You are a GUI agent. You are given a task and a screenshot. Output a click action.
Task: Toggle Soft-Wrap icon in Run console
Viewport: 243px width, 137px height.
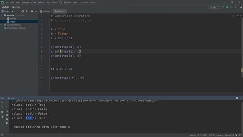click(7, 111)
